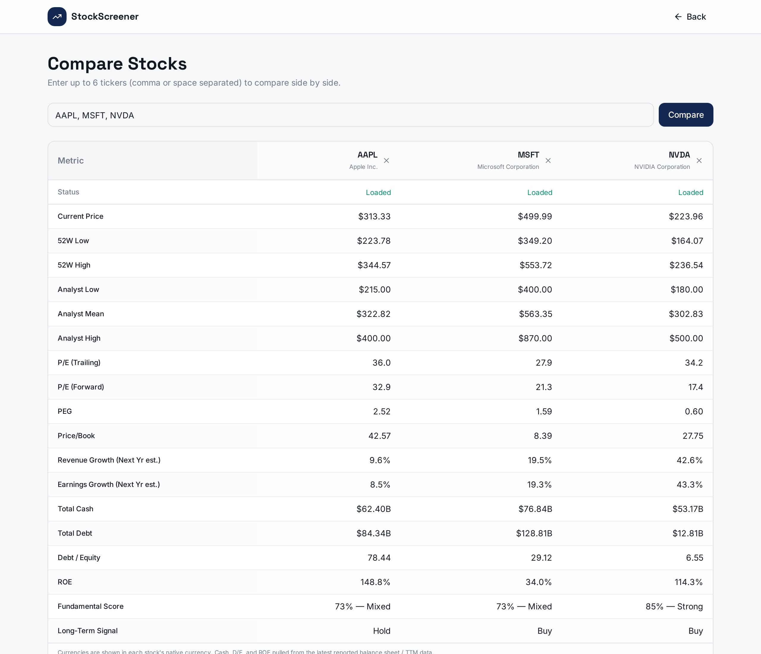Select the Total Cash row label
The height and width of the screenshot is (654, 761).
coord(75,509)
